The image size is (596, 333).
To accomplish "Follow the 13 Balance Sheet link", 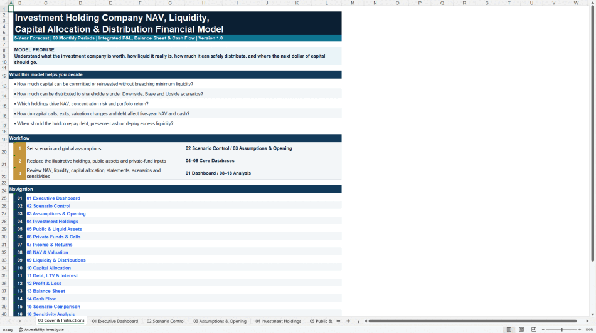I will click(46, 291).
